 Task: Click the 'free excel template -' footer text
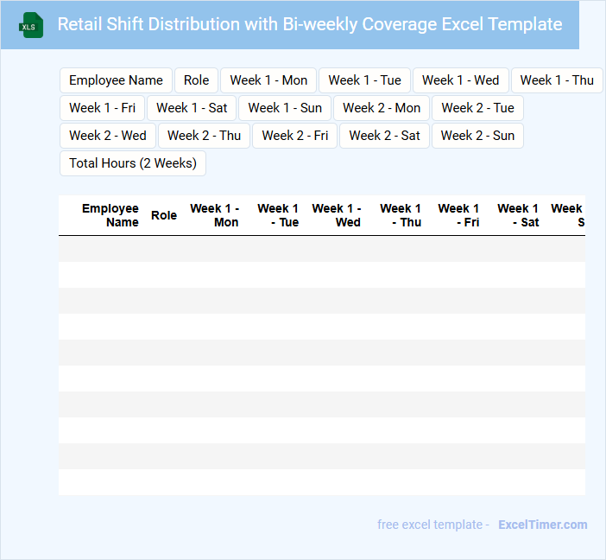(433, 525)
